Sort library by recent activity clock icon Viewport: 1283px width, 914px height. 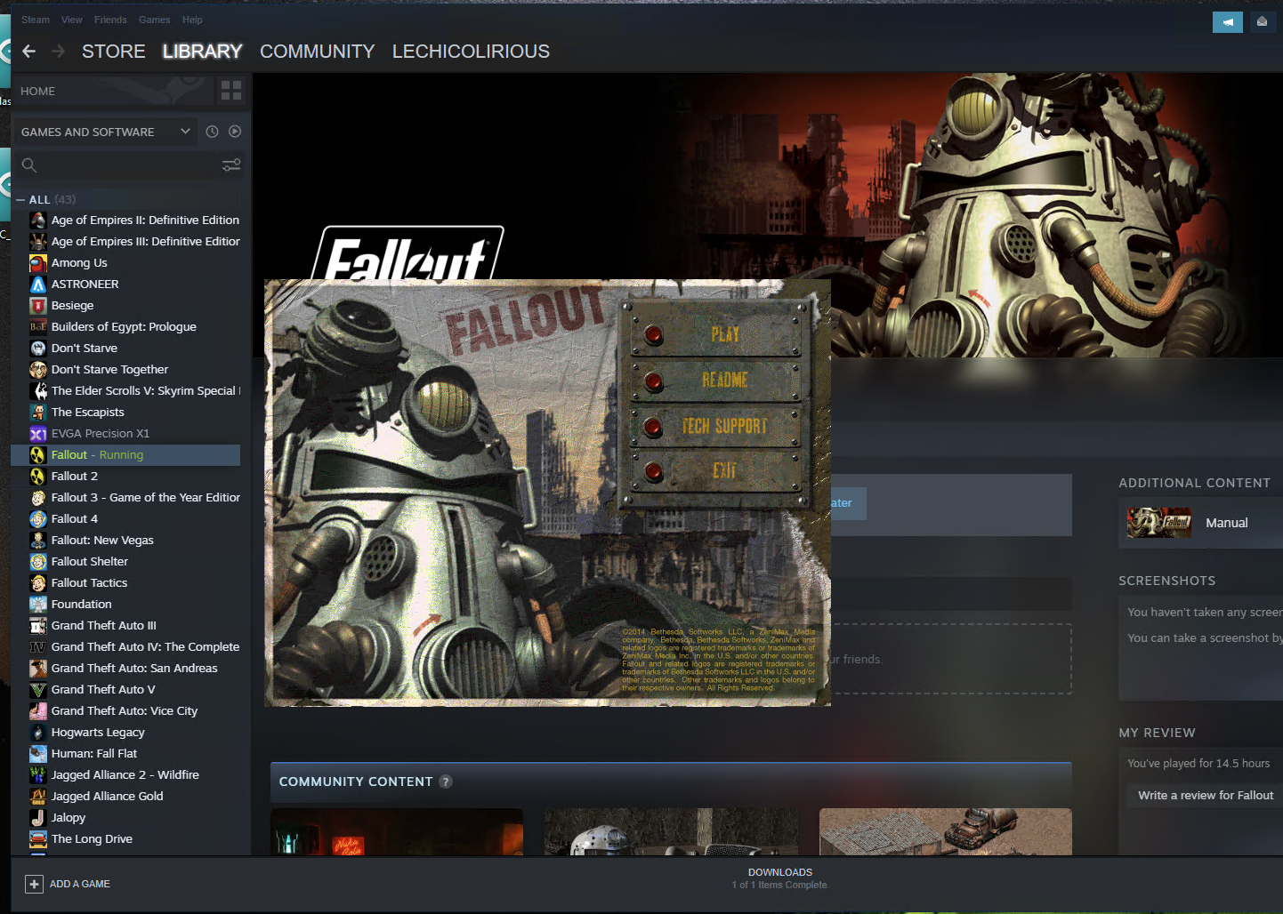212,132
